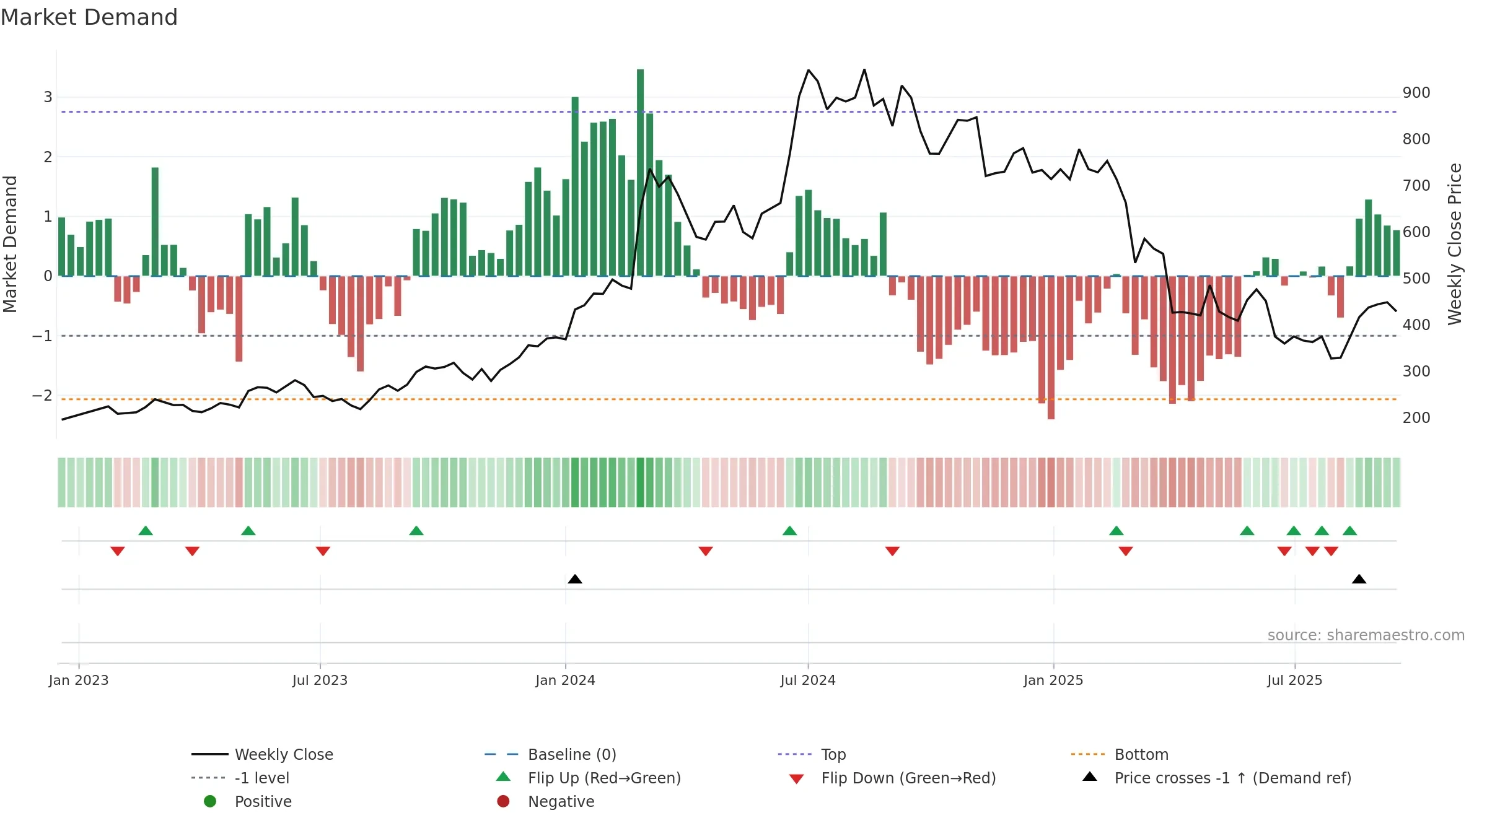Click the Jul 2024 axis label
Viewport: 1487px width, 836px height.
point(808,680)
